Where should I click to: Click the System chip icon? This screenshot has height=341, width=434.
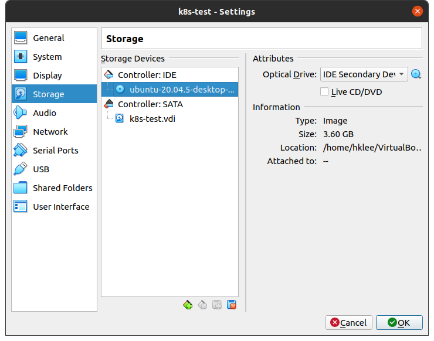pyautogui.click(x=21, y=56)
